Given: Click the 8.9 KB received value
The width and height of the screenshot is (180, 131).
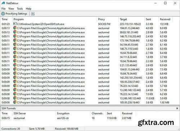Looking at the screenshot, I should pos(163,65).
